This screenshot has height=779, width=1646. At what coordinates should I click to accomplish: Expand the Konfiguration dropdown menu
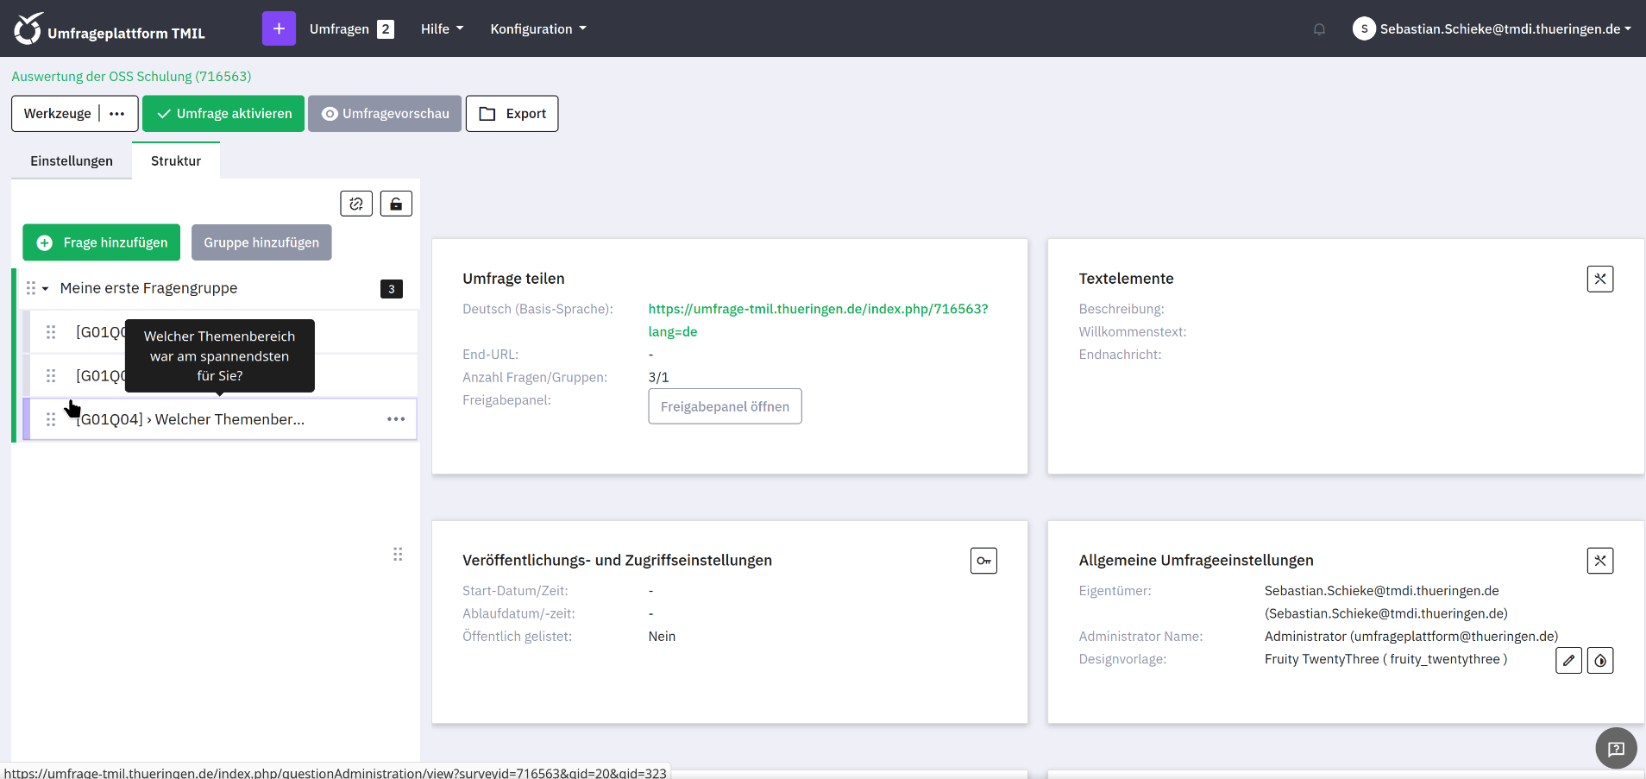click(537, 29)
